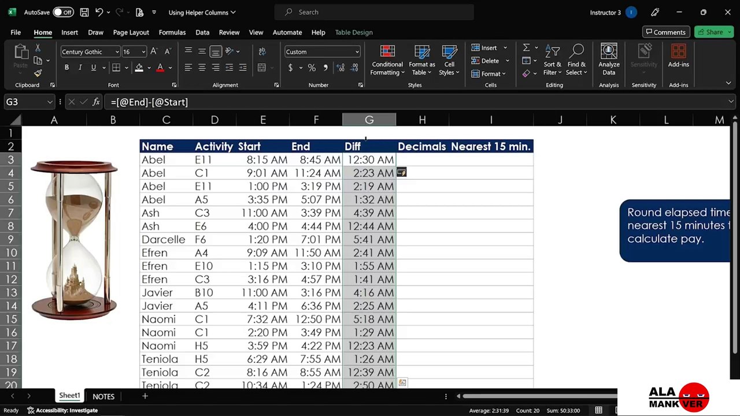The width and height of the screenshot is (740, 416).
Task: Apply the Fill Color bucket
Action: pyautogui.click(x=139, y=68)
